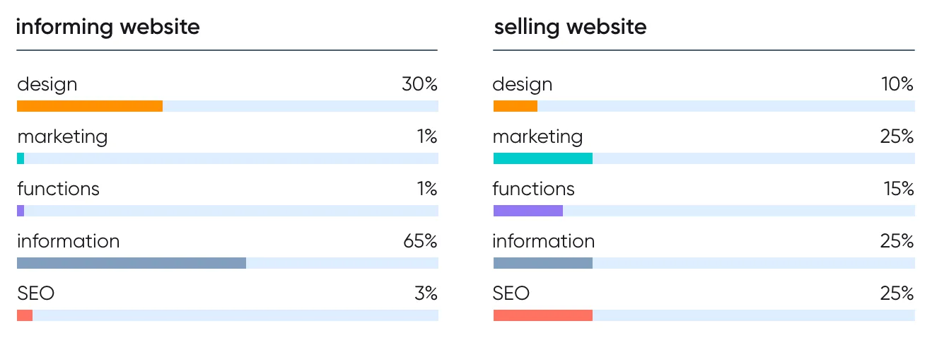Select the 65% information value for informing website
932x338 pixels.
coord(420,242)
